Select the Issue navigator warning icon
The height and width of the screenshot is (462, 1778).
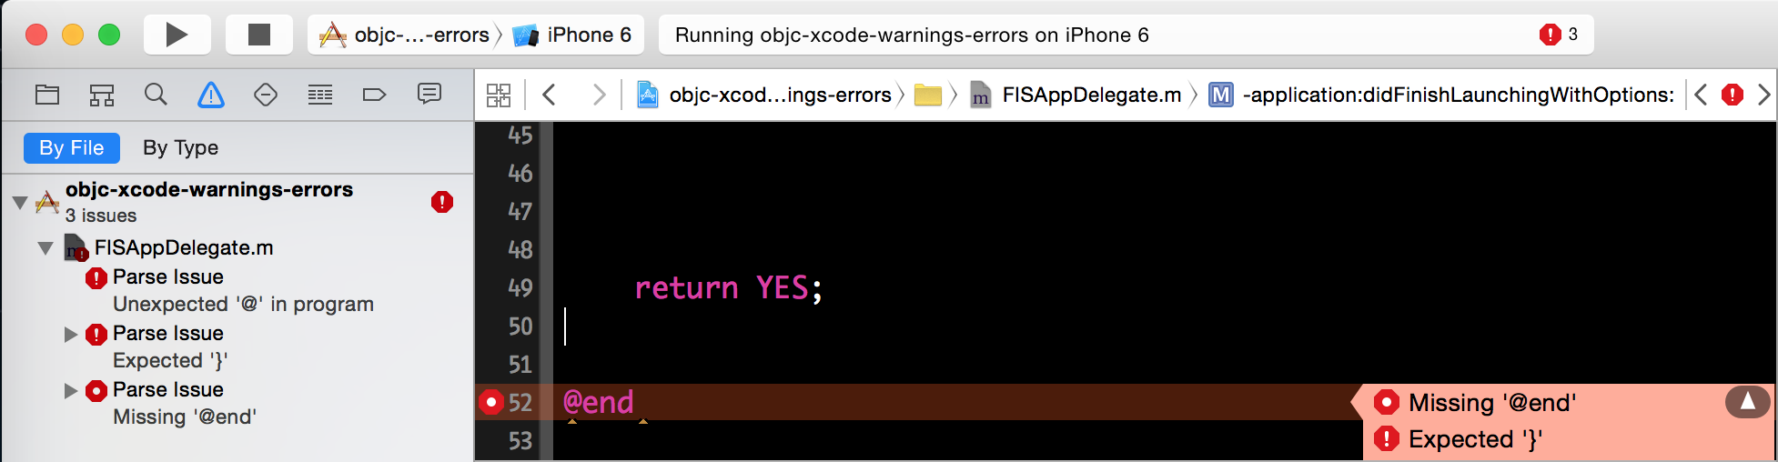click(210, 95)
